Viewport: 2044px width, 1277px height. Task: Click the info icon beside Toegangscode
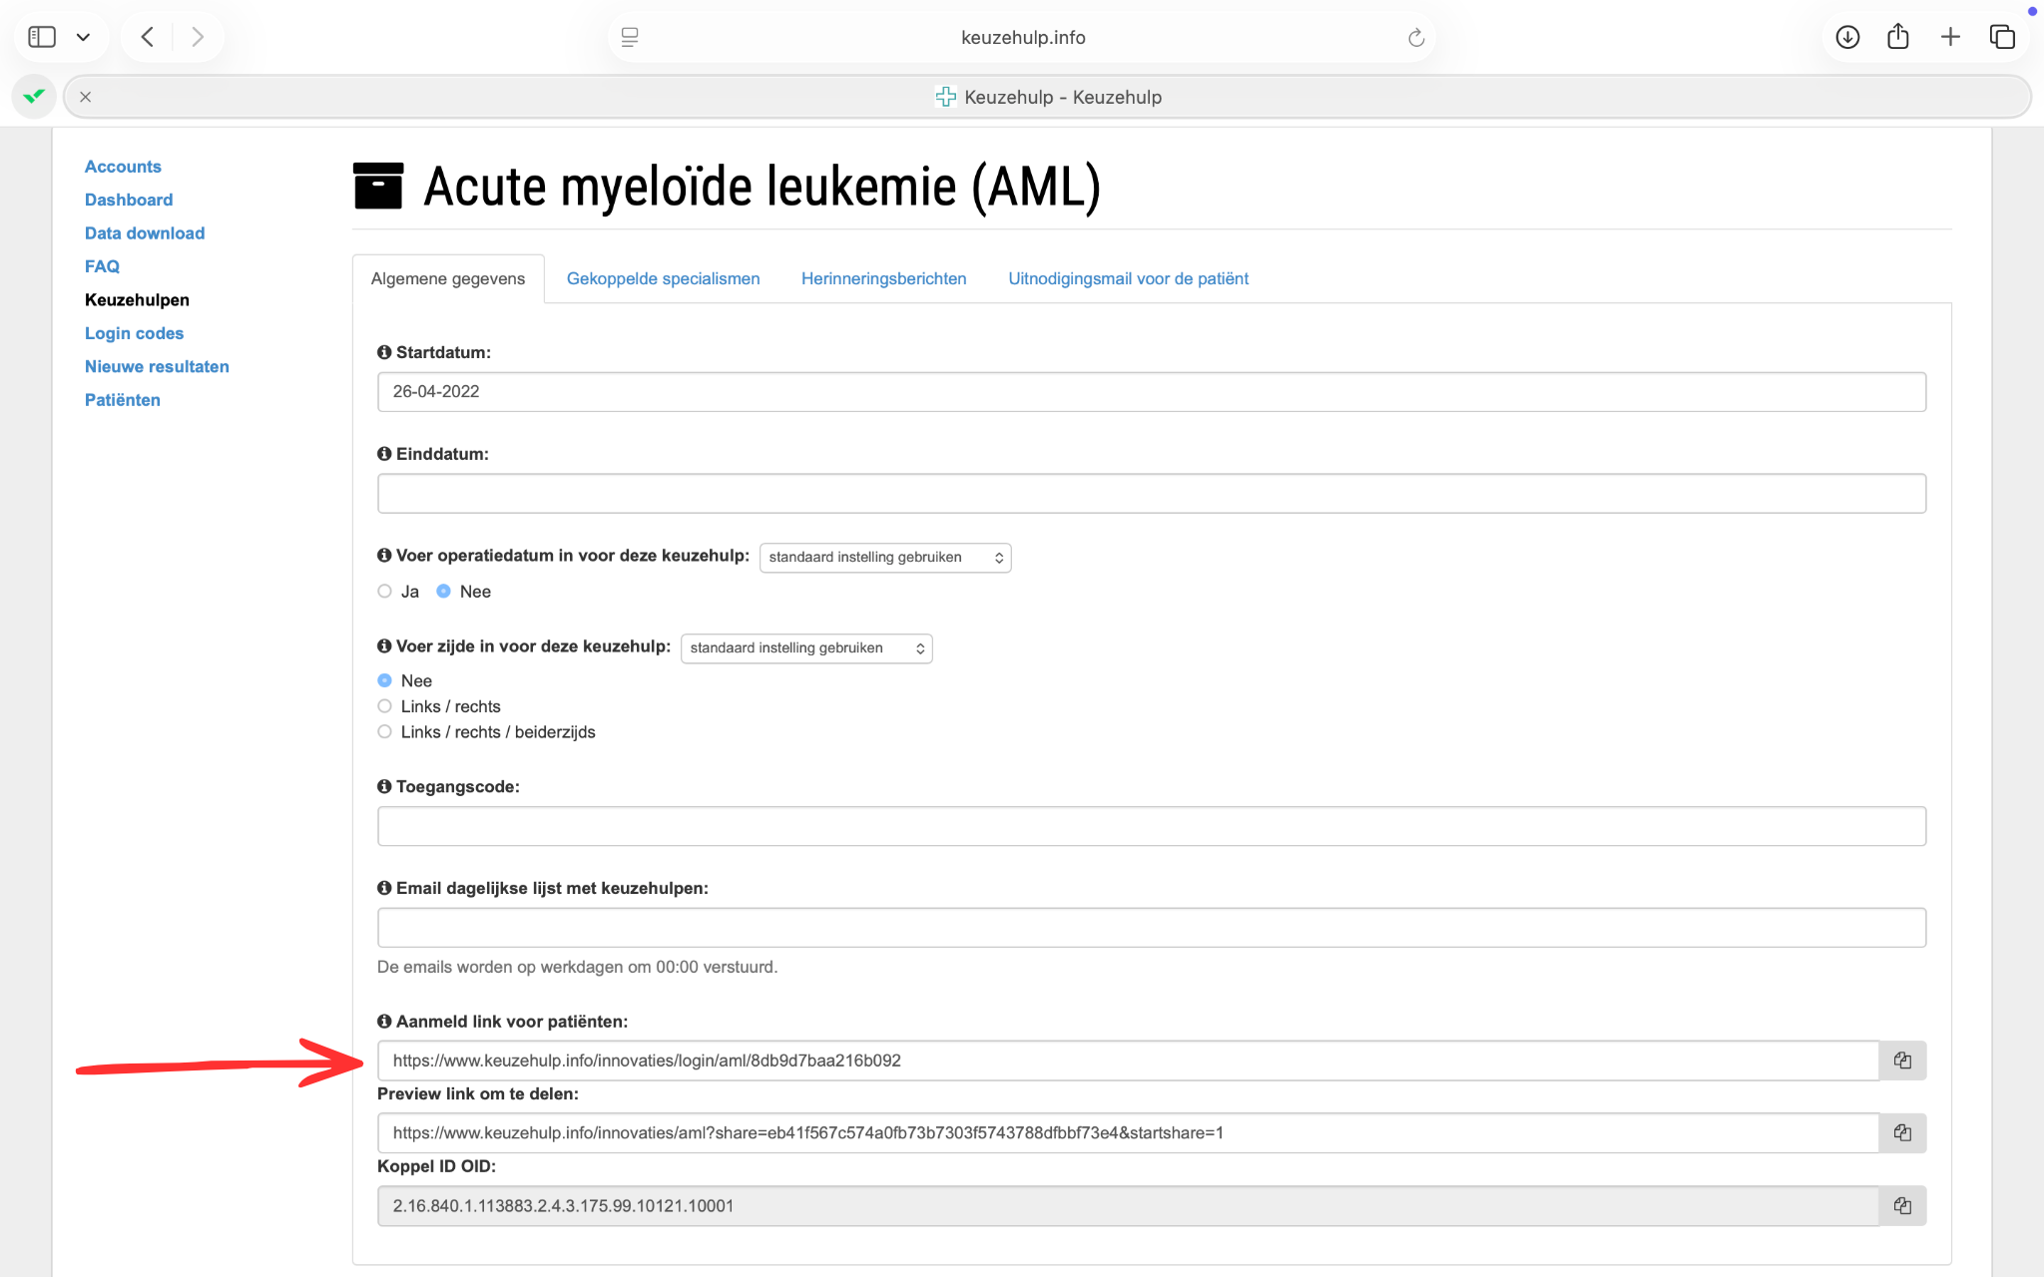point(384,787)
